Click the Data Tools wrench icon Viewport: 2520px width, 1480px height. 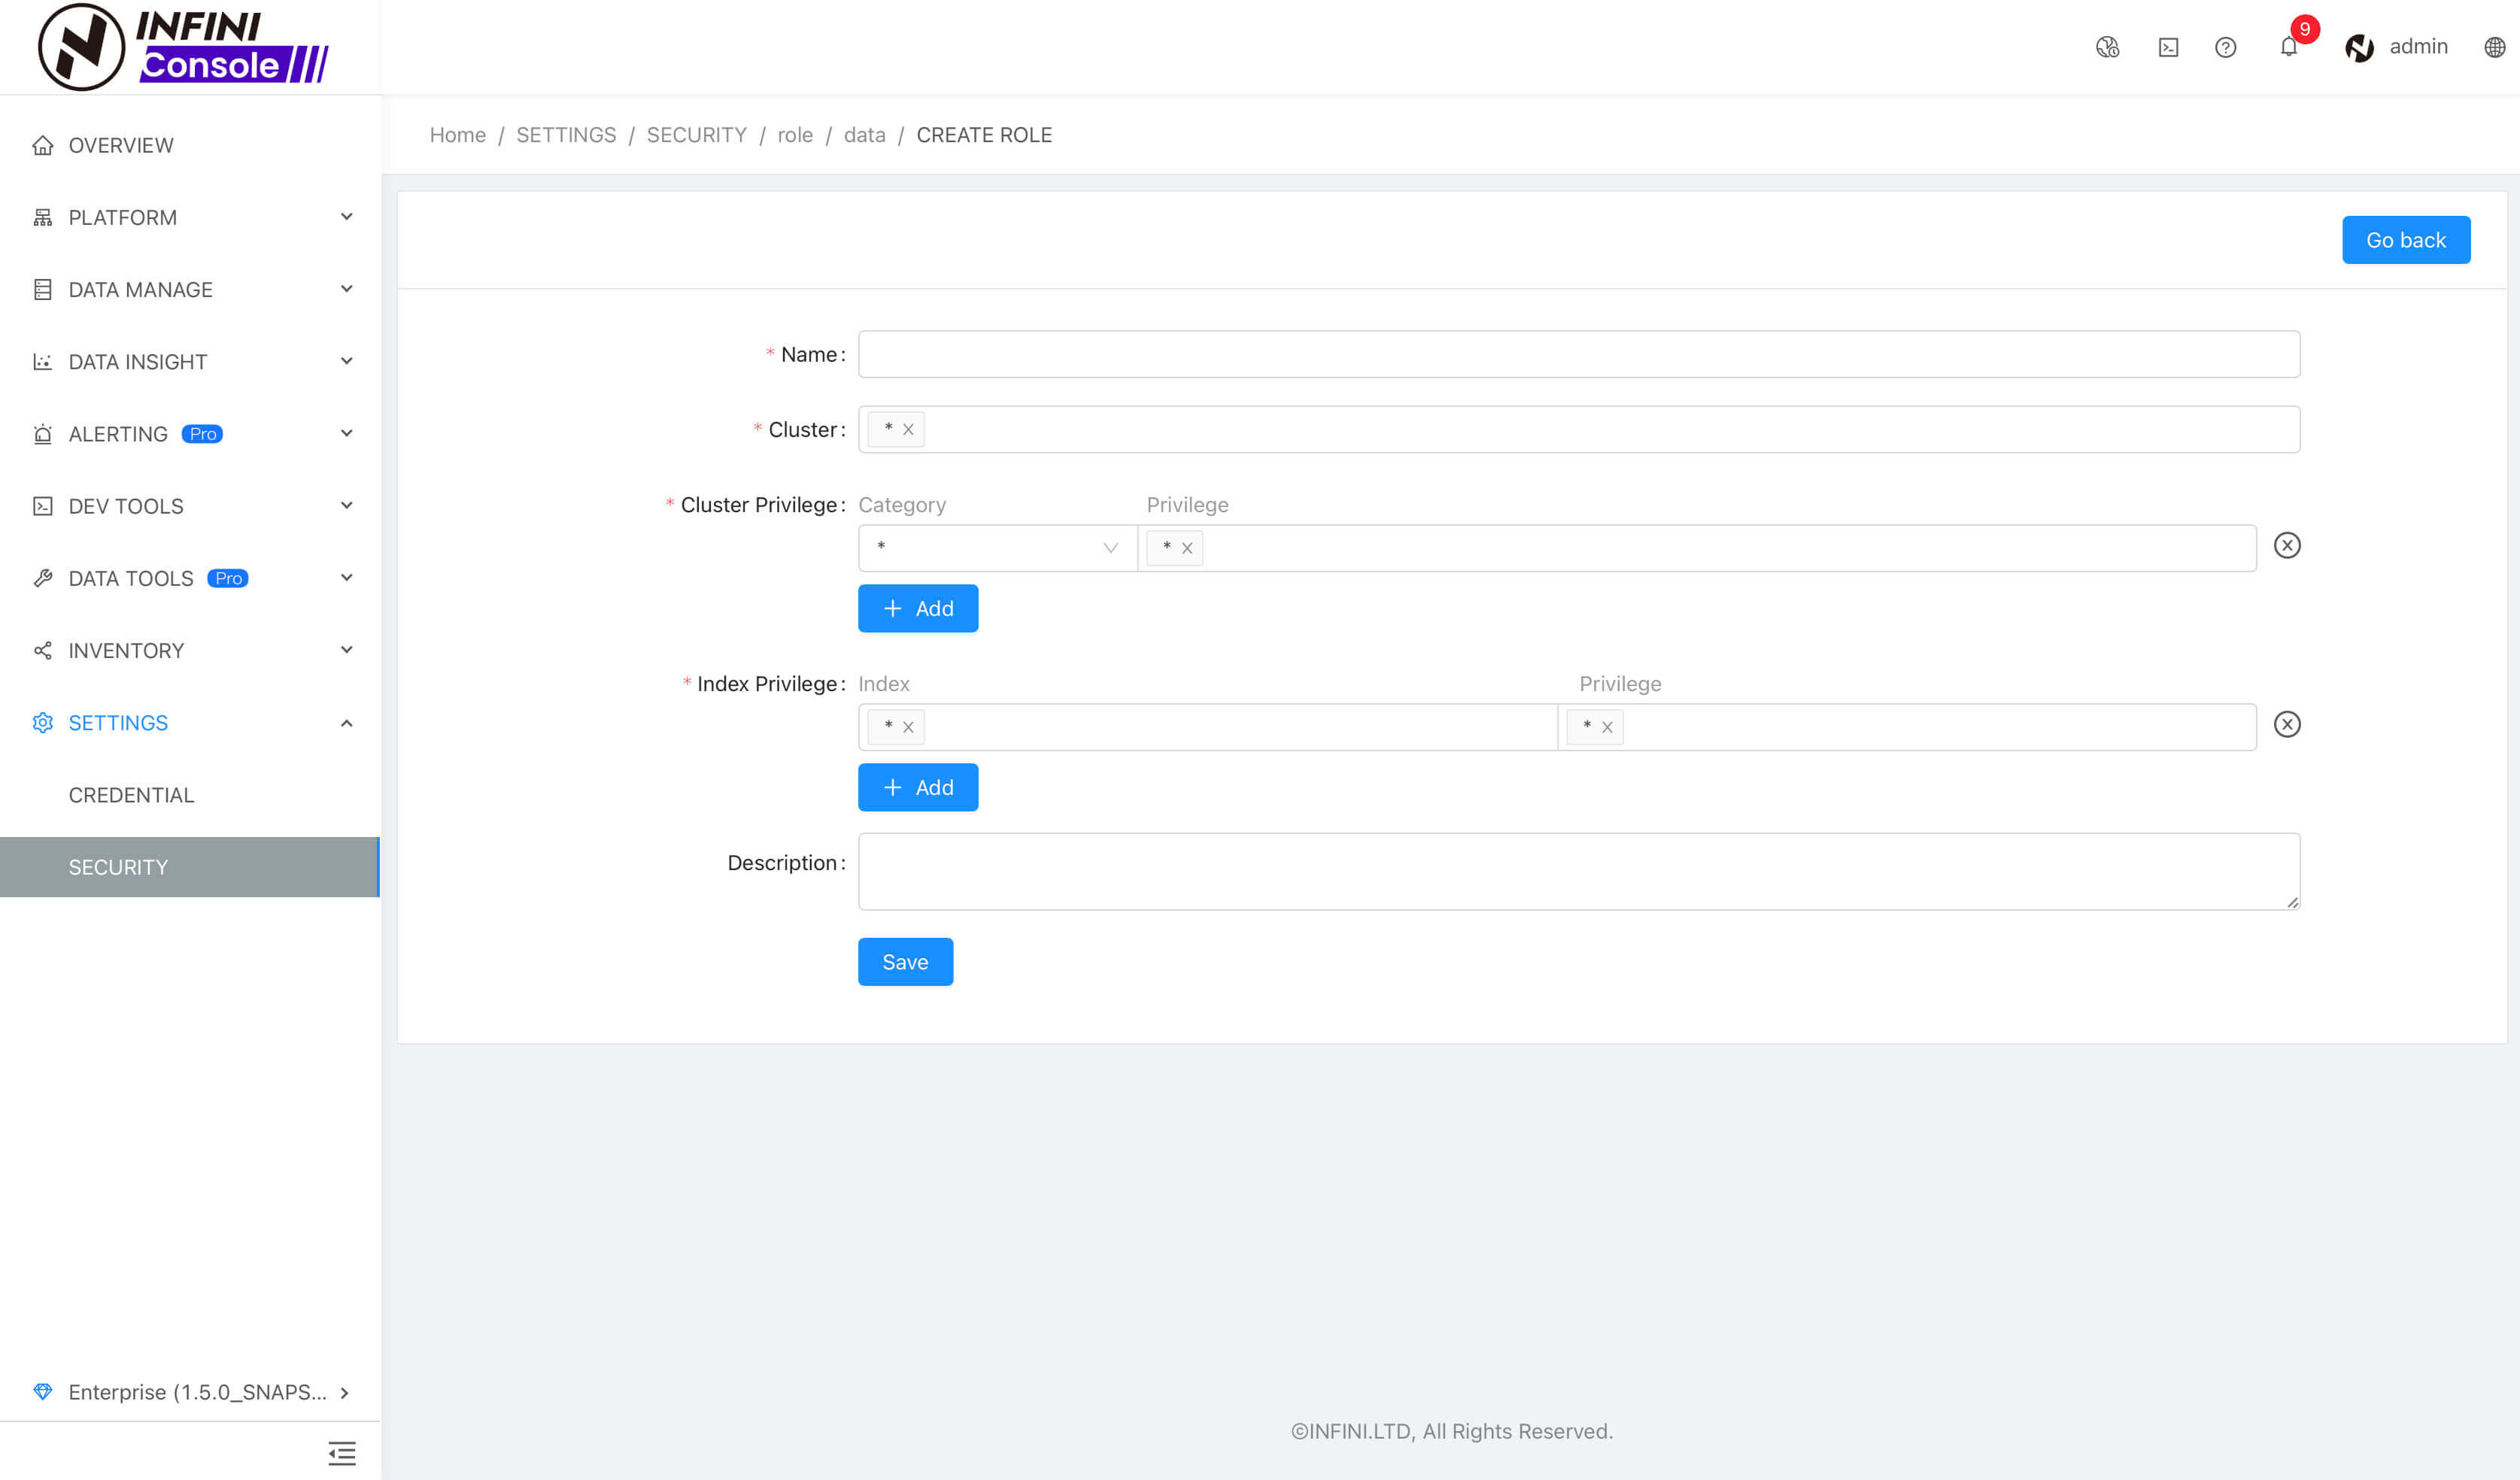(42, 578)
